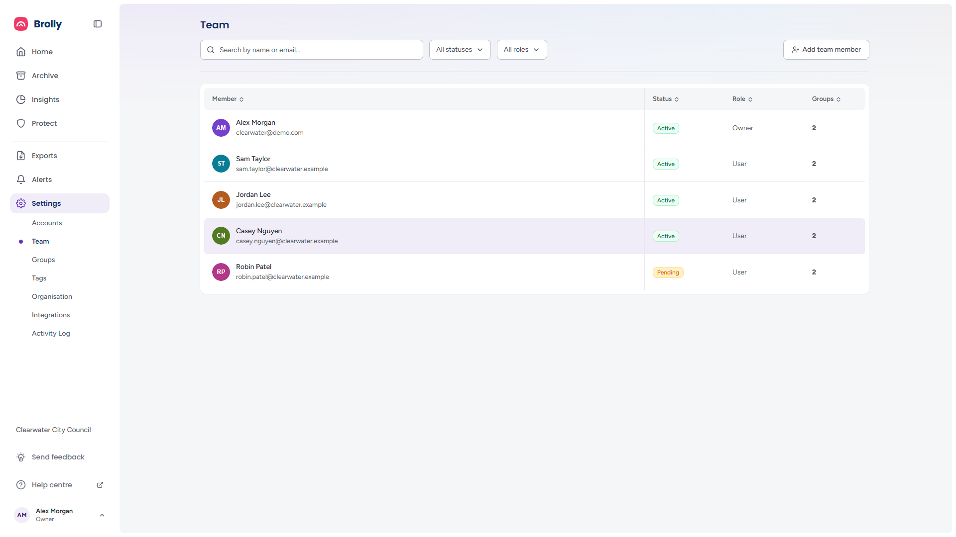956x537 pixels.
Task: Click the email sam.taylor@clearwater.example
Action: click(282, 169)
